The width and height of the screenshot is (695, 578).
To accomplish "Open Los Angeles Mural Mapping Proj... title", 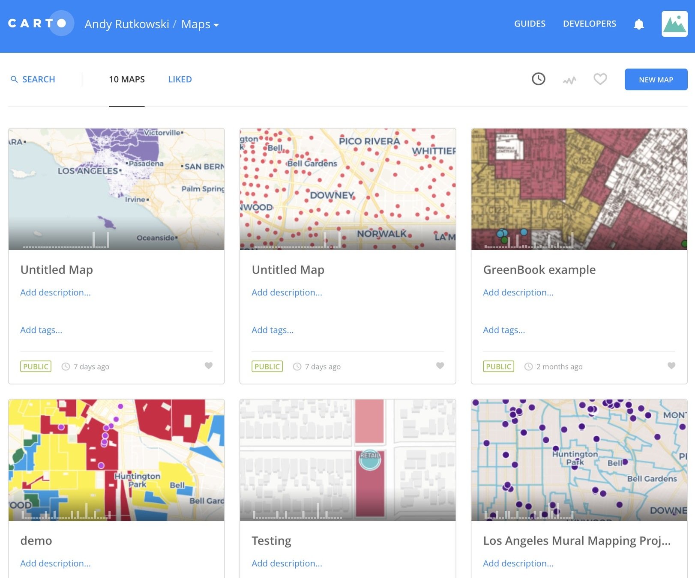I will [x=577, y=541].
